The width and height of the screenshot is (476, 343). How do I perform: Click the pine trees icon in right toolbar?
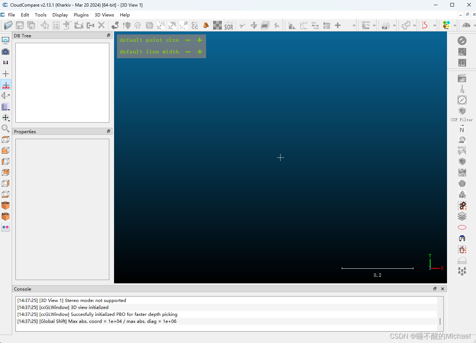(462, 271)
